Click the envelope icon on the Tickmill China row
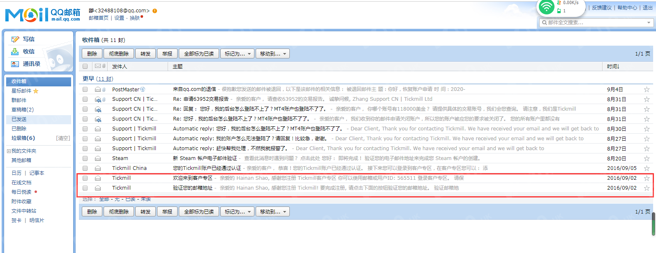 click(98, 168)
